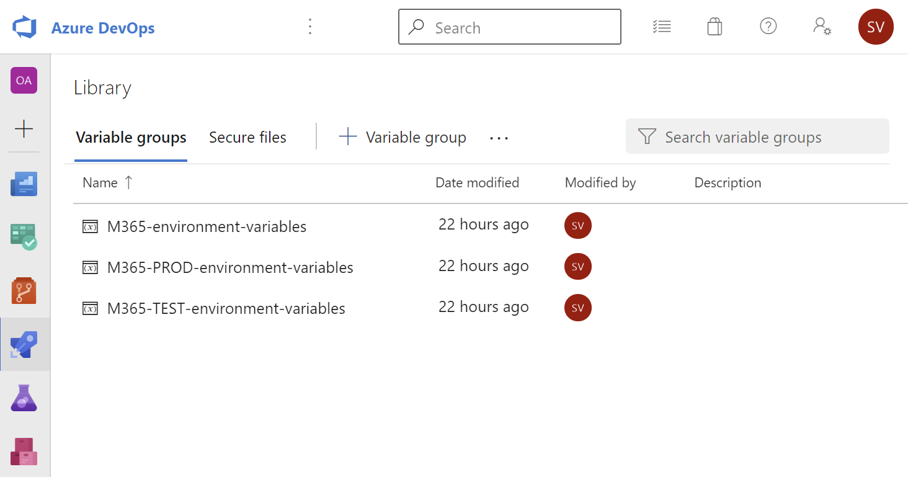Click the variable icon beside M365-environment-variables
Image resolution: width=908 pixels, height=477 pixels.
(91, 226)
